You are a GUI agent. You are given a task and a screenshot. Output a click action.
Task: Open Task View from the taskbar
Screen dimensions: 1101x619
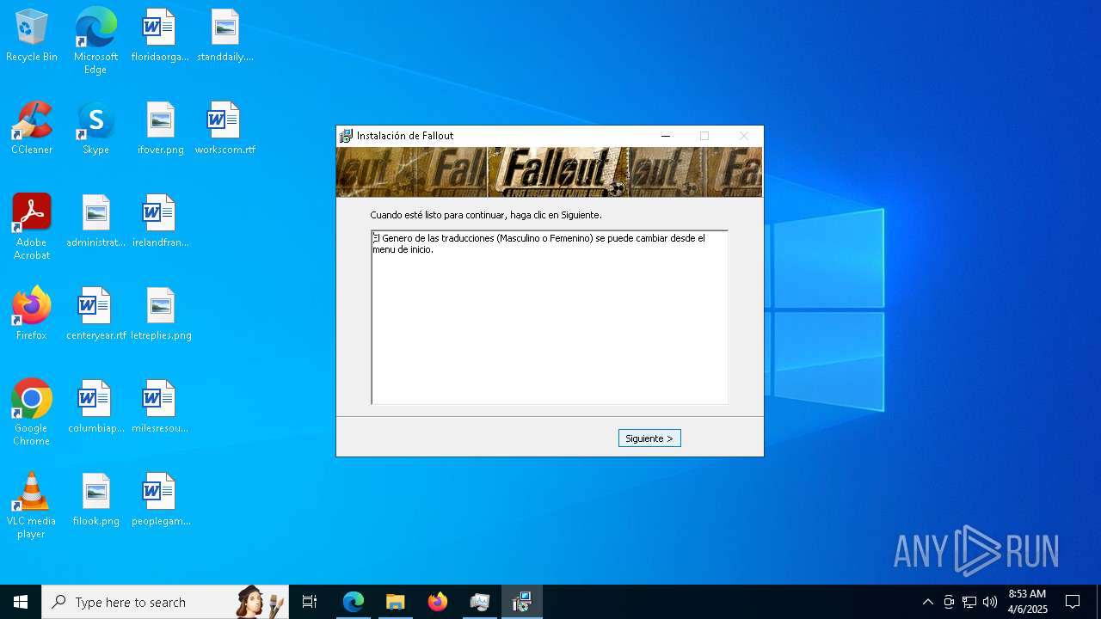tap(310, 602)
